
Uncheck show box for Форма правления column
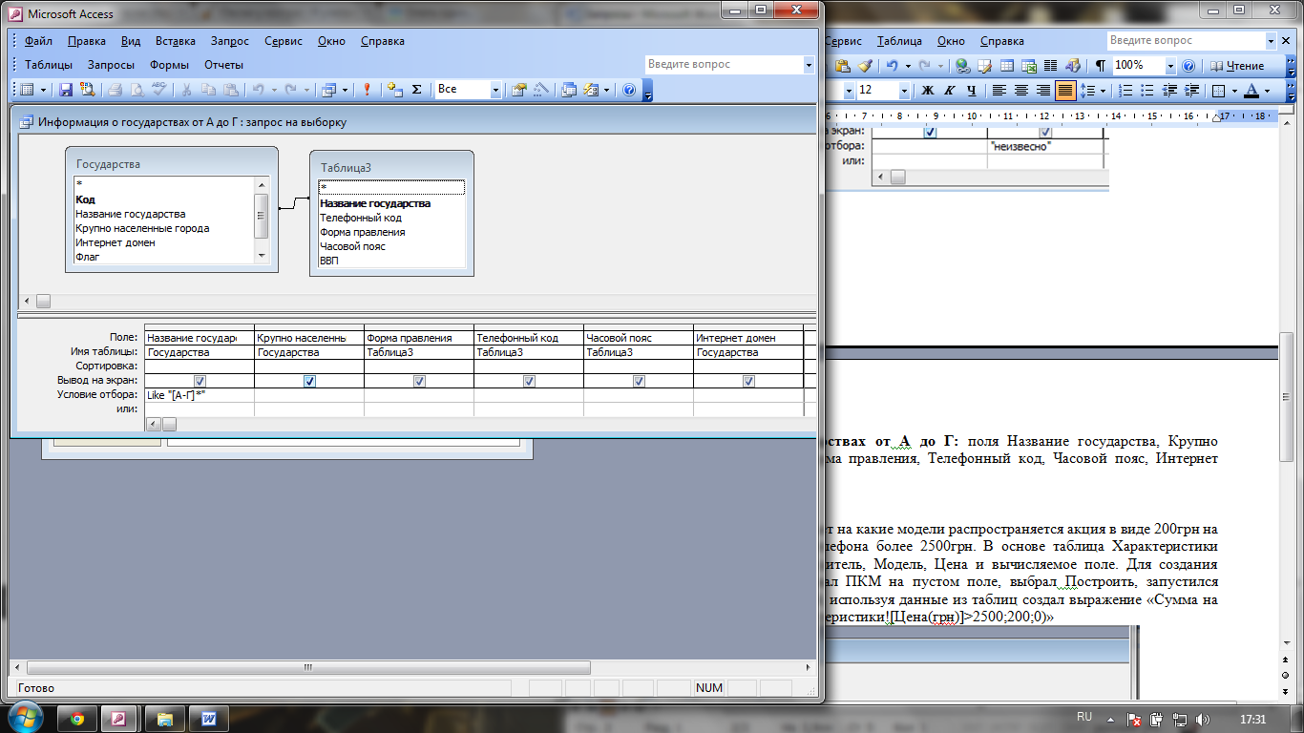[x=419, y=381]
